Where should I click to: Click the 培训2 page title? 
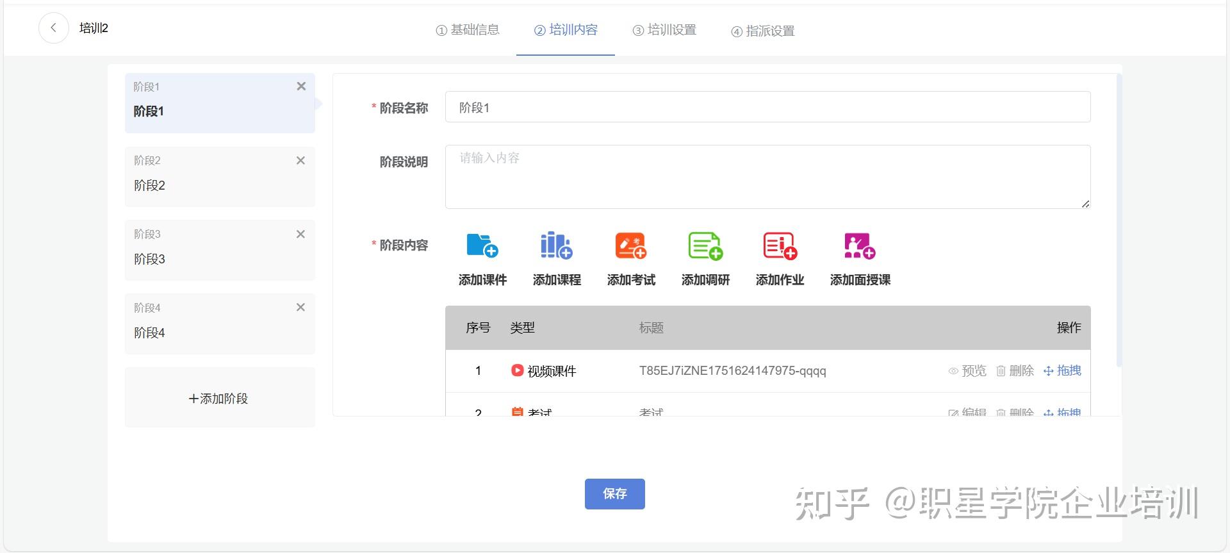point(94,28)
